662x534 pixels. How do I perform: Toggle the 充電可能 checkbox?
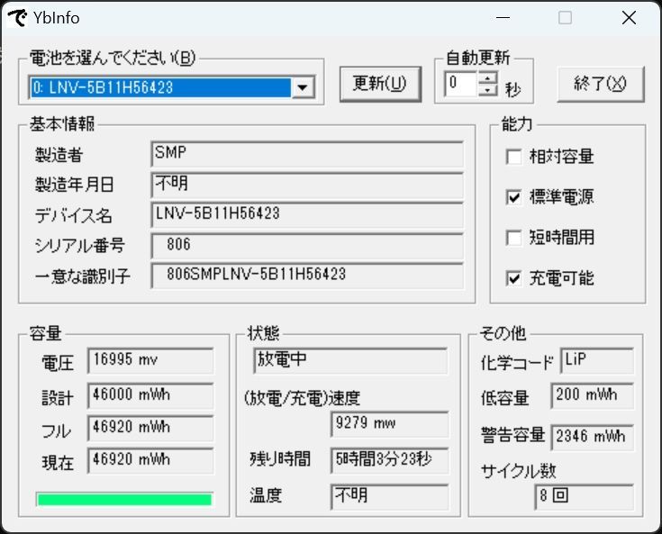(513, 277)
